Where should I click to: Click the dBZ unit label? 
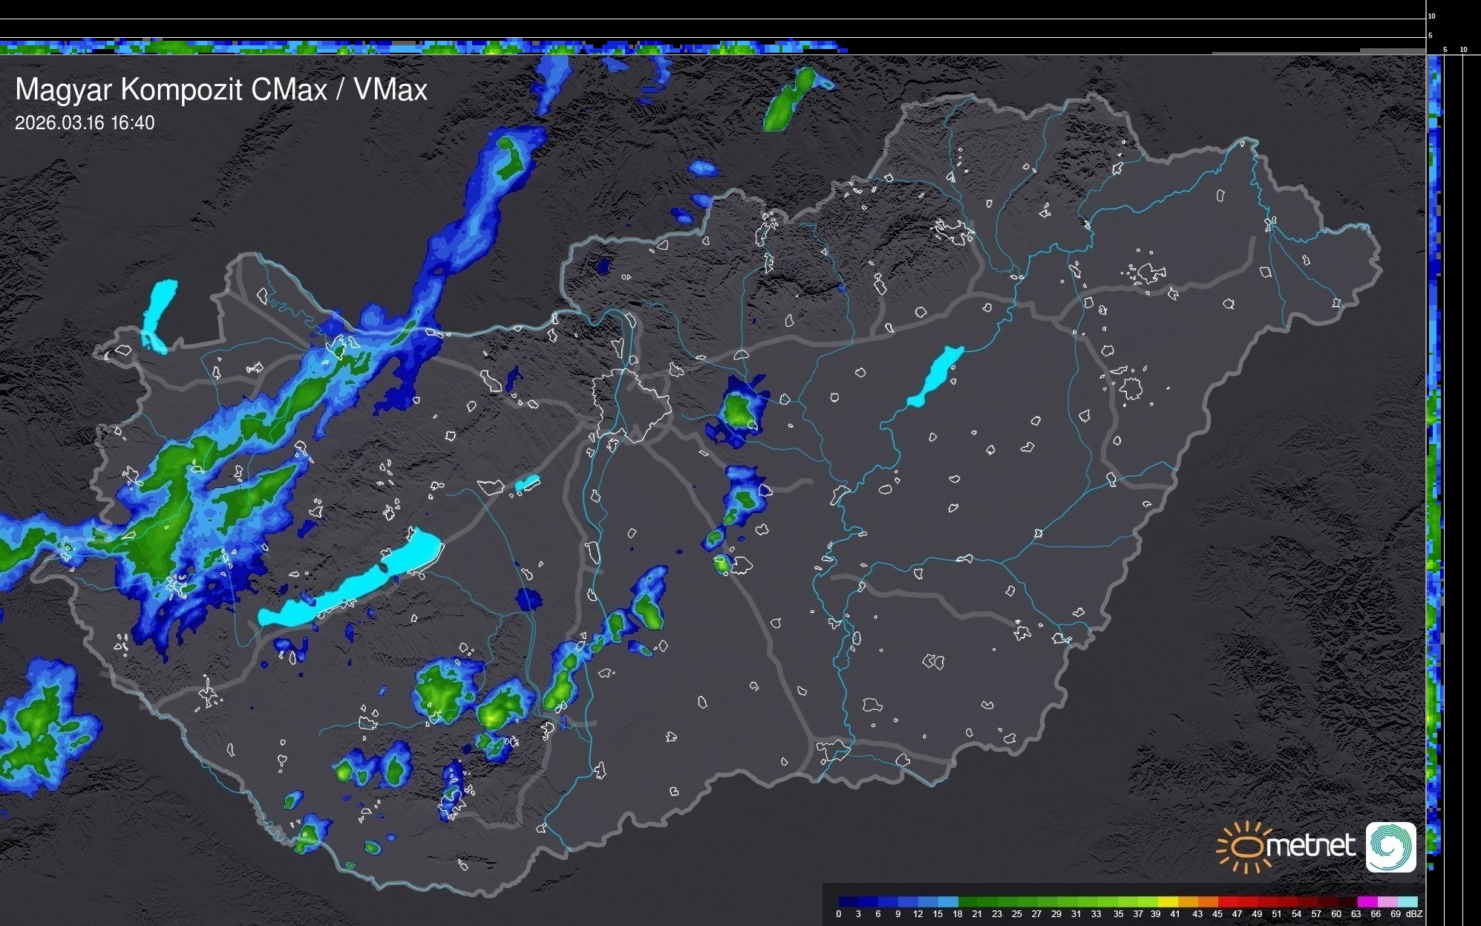click(1413, 914)
